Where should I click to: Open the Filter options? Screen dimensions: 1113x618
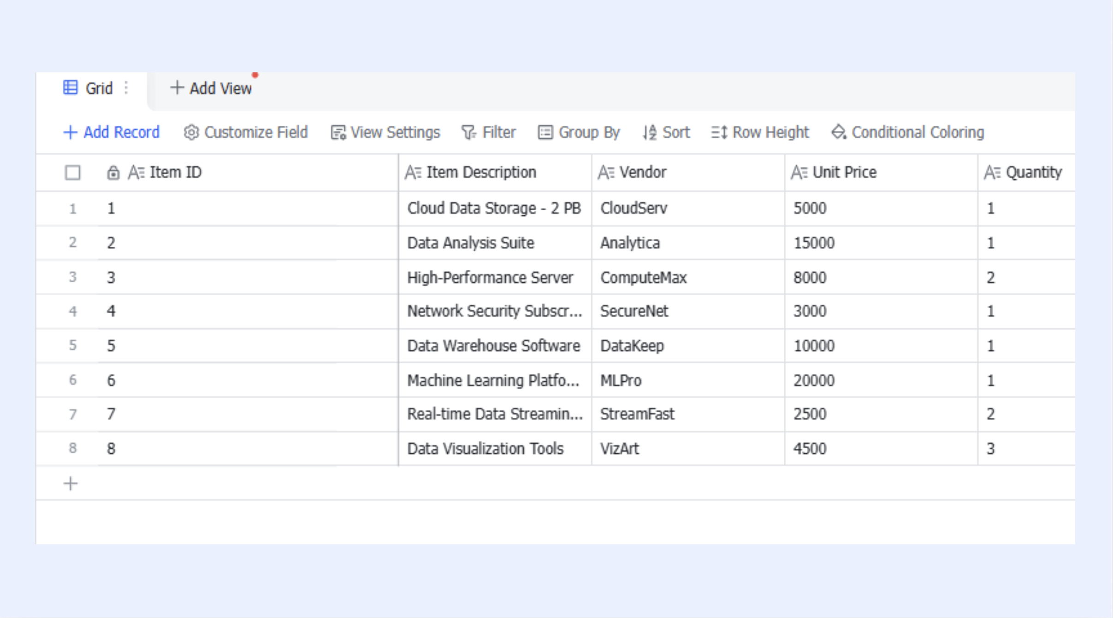click(488, 132)
